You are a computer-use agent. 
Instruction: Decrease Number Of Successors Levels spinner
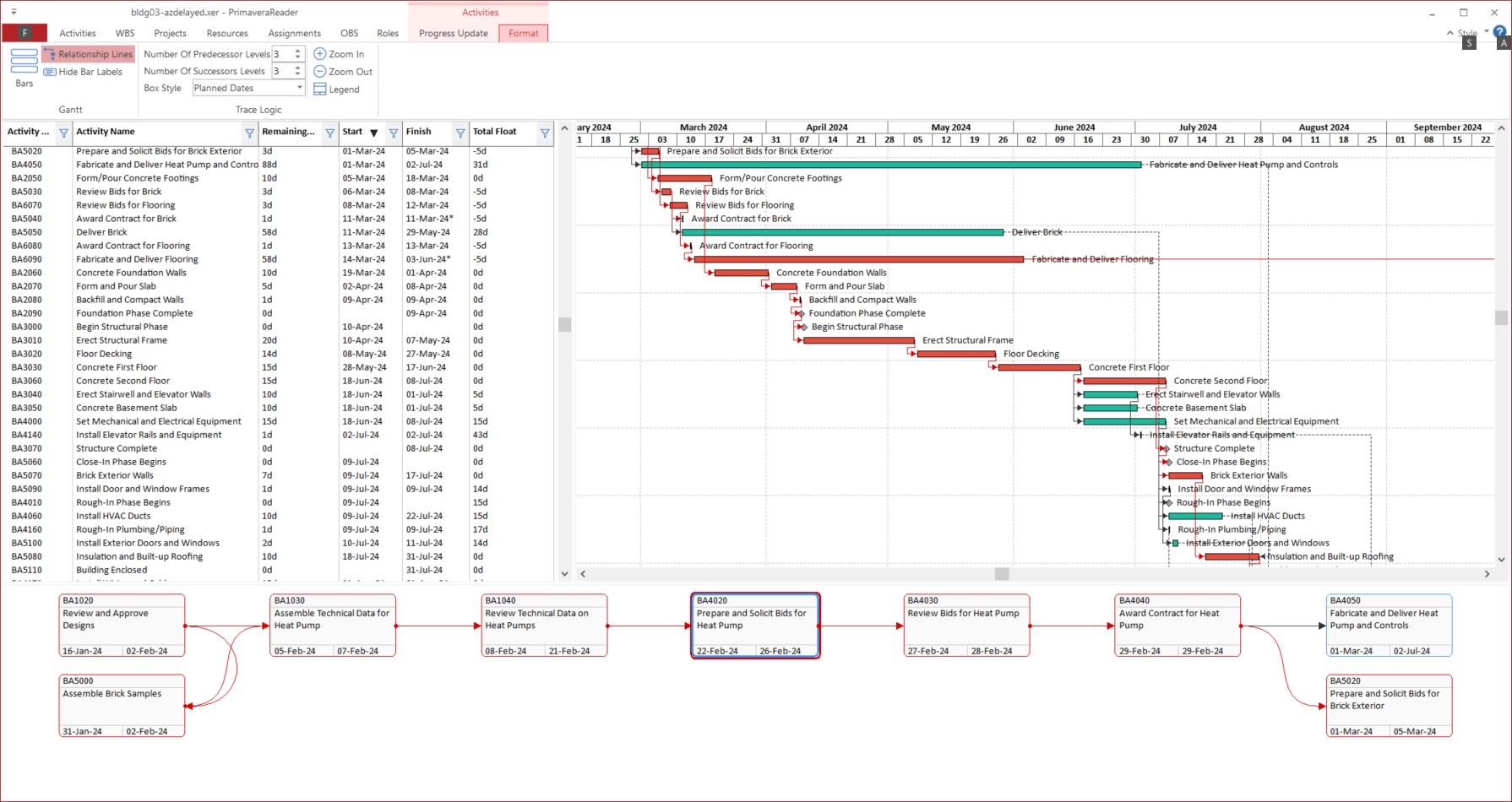point(297,75)
